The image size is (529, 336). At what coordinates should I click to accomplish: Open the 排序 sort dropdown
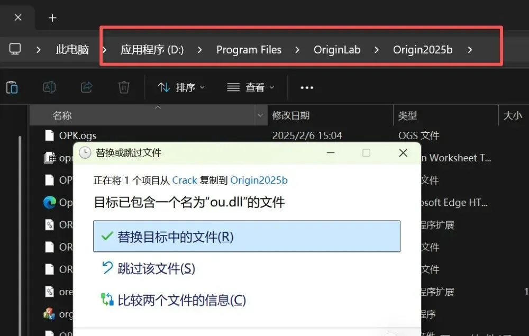[181, 88]
